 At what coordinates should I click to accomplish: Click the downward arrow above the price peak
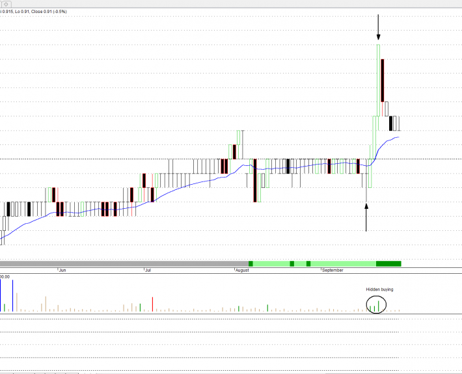[x=378, y=28]
